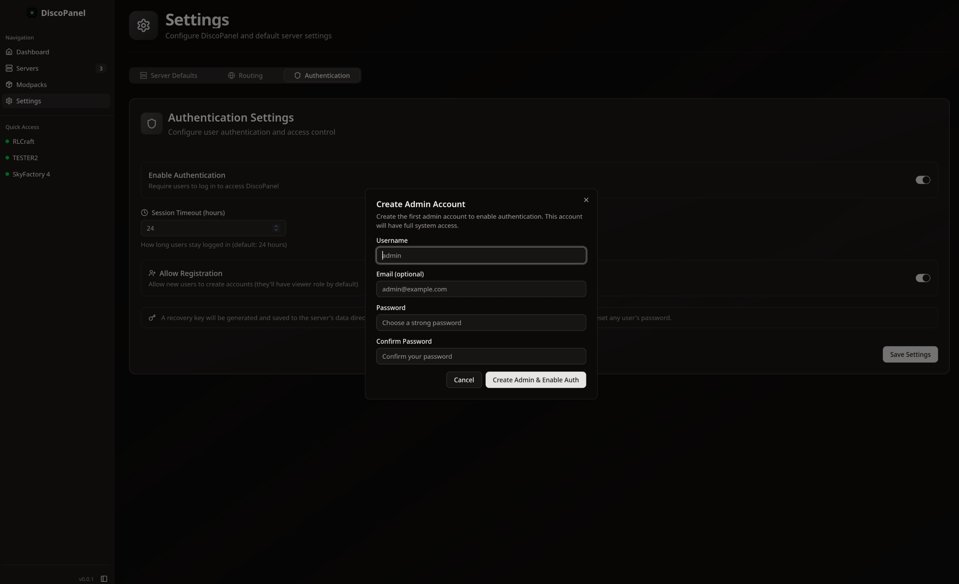This screenshot has height=584, width=959.
Task: Click the Session Timeout stepper arrows
Action: [x=276, y=228]
